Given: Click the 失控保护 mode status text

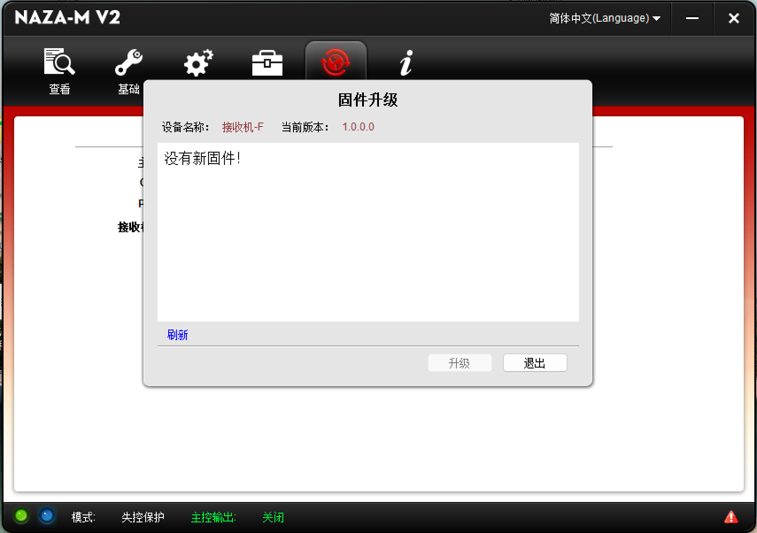Looking at the screenshot, I should (143, 517).
